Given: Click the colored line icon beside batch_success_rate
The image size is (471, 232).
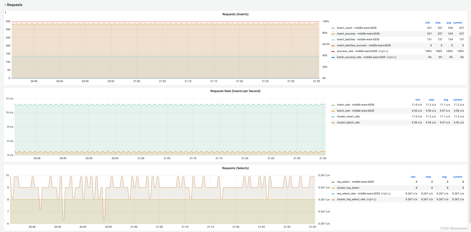Looking at the screenshot, I should pos(333,57).
